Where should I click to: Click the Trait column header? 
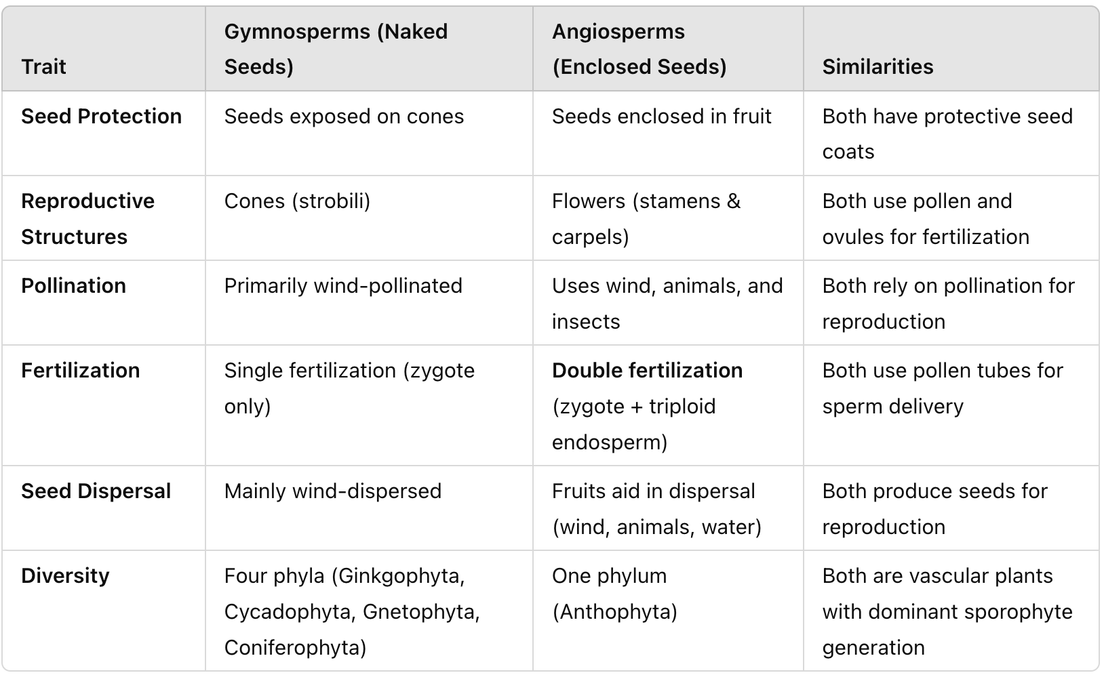coord(44,66)
